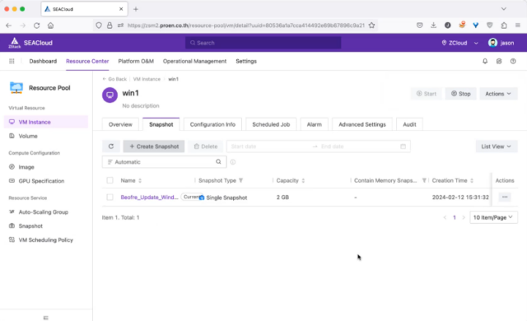Sort by Name column
This screenshot has width=527, height=321.
(140, 180)
